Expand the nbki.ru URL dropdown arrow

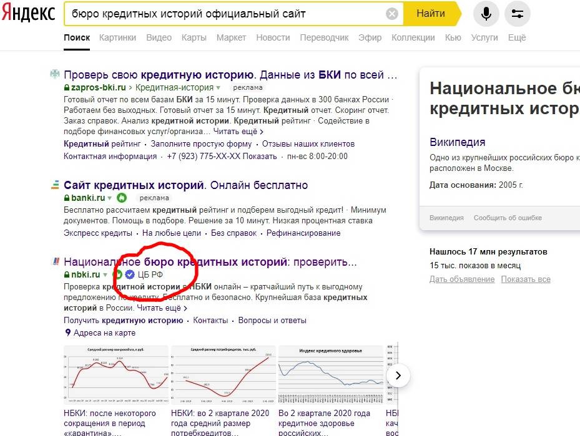point(105,274)
